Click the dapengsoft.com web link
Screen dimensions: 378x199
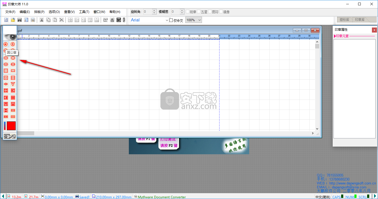pyautogui.click(x=353, y=183)
